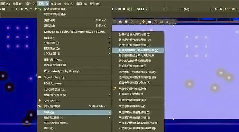This screenshot has height=132, width=239.
Task: Select the line tool in Active Bar
Action: 173,22
